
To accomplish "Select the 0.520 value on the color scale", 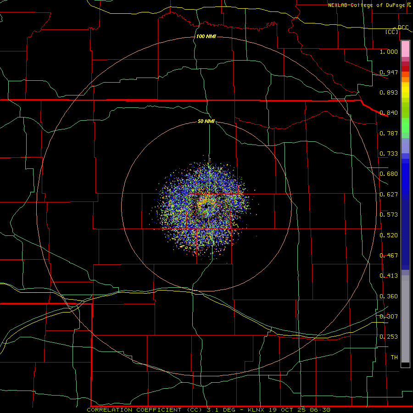I will tap(389, 235).
